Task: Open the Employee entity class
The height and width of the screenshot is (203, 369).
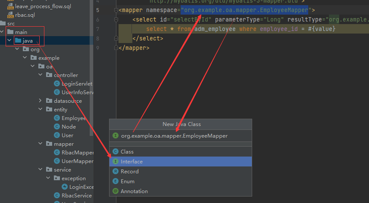Action: 73,118
